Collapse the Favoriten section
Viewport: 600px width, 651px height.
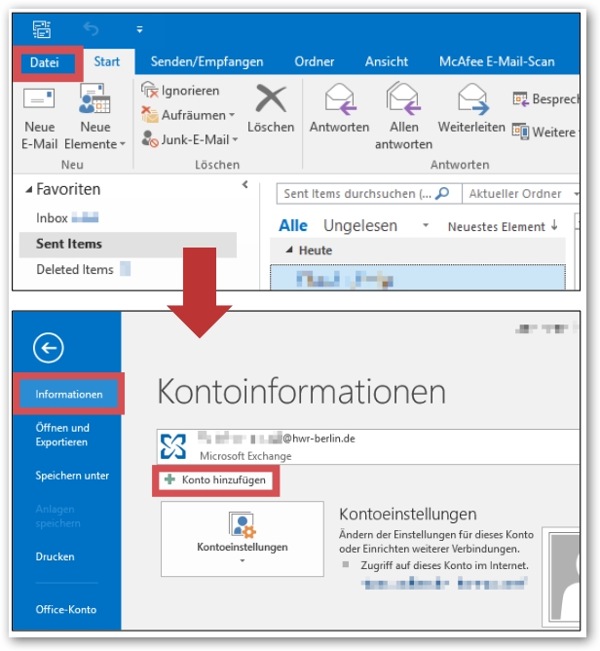tap(28, 190)
